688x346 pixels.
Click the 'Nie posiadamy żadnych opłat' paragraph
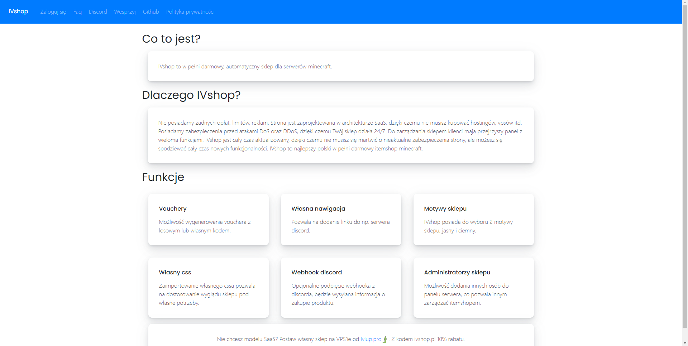point(340,135)
